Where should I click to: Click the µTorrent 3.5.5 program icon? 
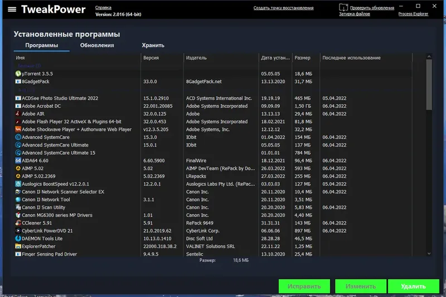click(18, 74)
